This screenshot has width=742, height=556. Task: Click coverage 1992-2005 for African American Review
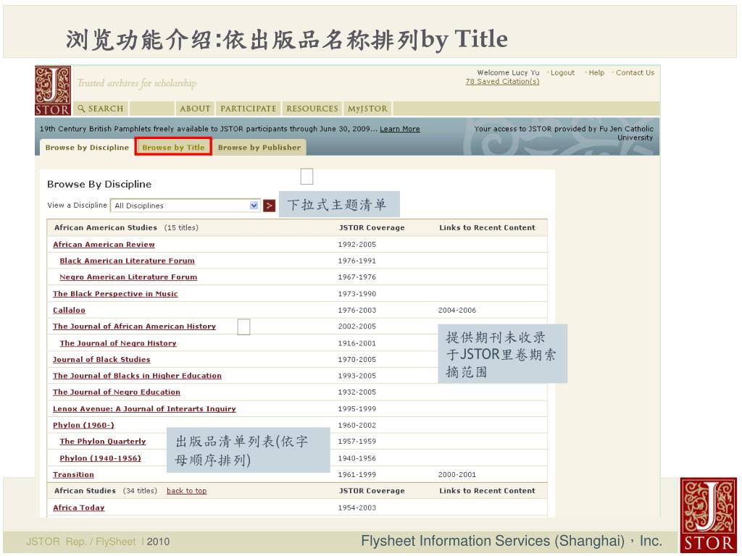(357, 245)
